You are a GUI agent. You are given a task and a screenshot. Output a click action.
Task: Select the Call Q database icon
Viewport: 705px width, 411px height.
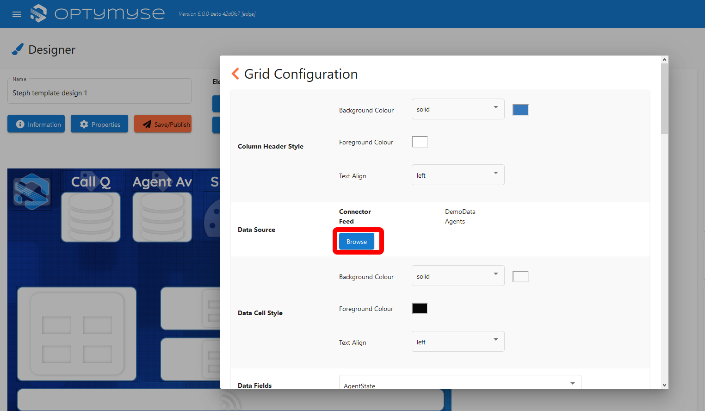click(x=91, y=217)
